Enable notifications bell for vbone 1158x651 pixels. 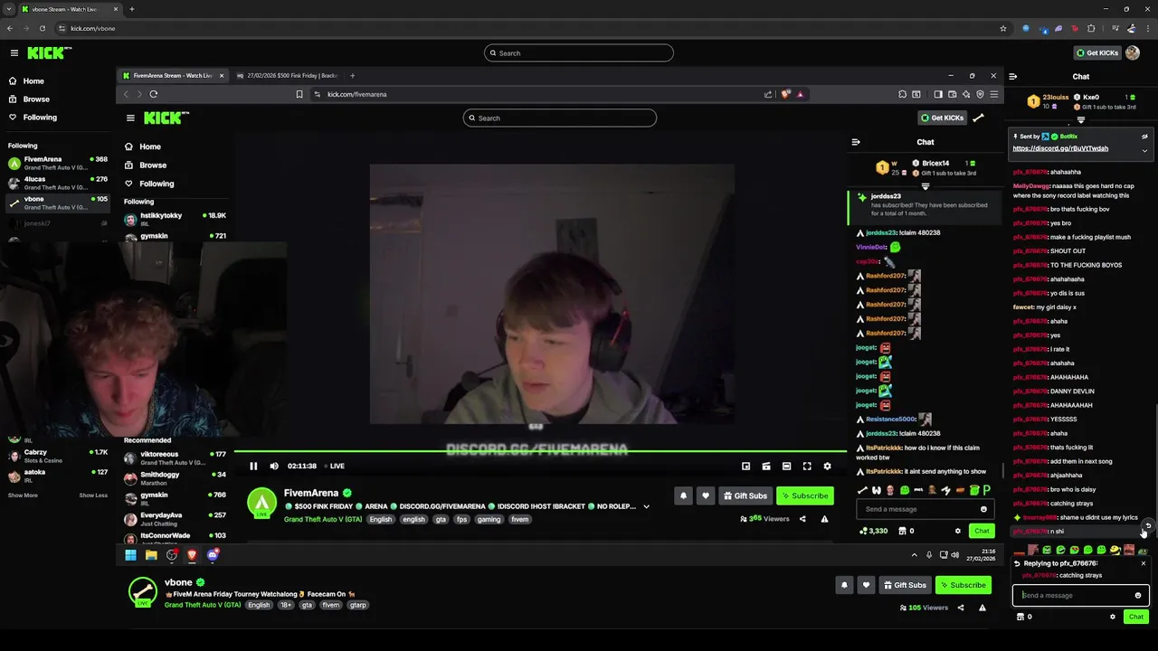(x=844, y=585)
